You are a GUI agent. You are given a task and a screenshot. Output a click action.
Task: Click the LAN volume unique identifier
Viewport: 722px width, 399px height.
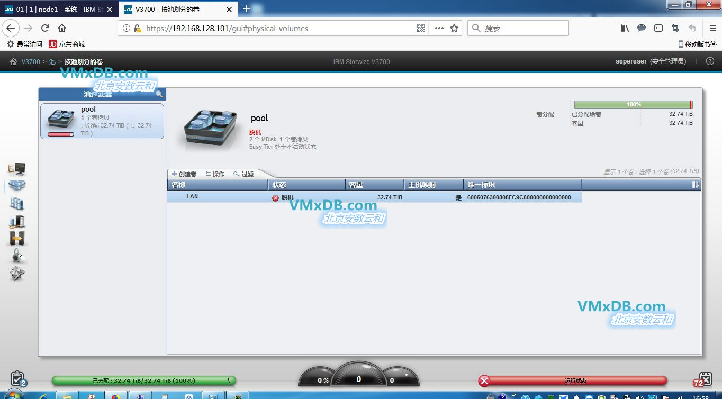pyautogui.click(x=519, y=197)
